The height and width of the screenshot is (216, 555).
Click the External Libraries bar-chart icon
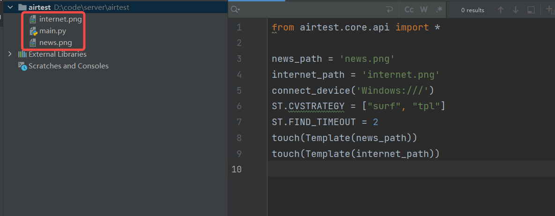point(22,54)
